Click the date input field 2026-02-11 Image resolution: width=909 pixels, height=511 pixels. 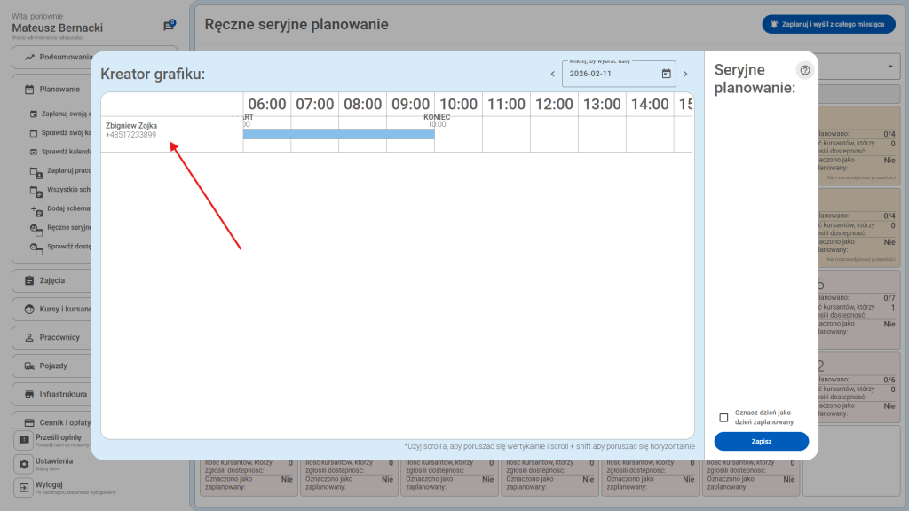(611, 74)
